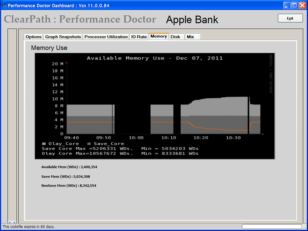Switch to the Graph Snapshots tab
Screen dimensions: 308x231
tap(63, 37)
